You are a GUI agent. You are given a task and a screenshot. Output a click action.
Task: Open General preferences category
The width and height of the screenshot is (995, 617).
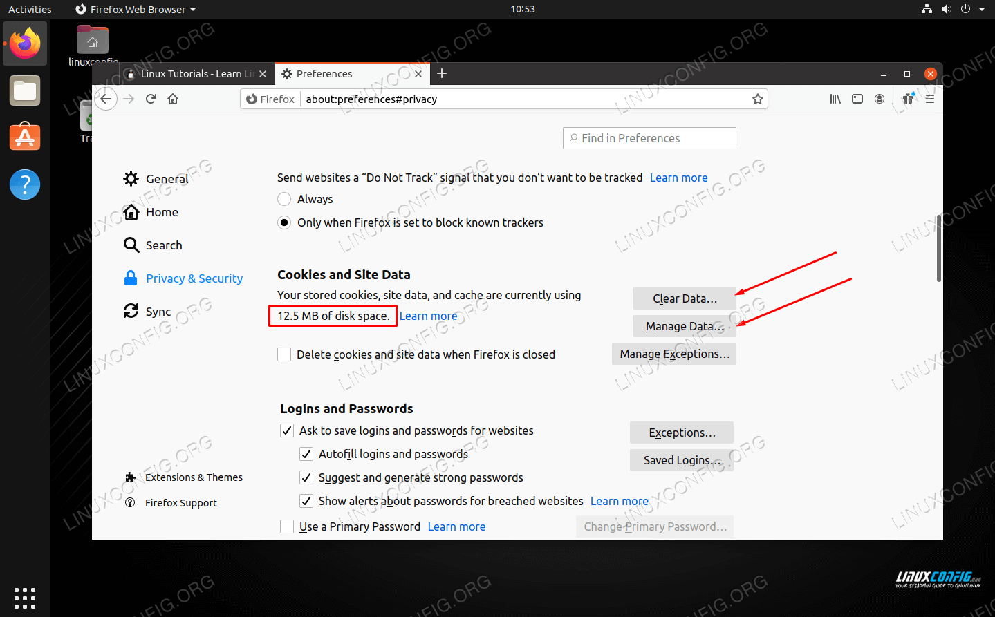click(x=156, y=179)
